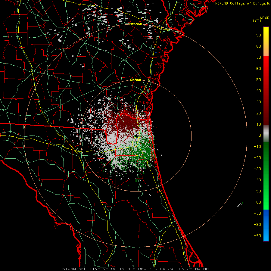The image size is (271, 271).
Task: Select the 50 NMI range ring label
Action: coord(135,80)
